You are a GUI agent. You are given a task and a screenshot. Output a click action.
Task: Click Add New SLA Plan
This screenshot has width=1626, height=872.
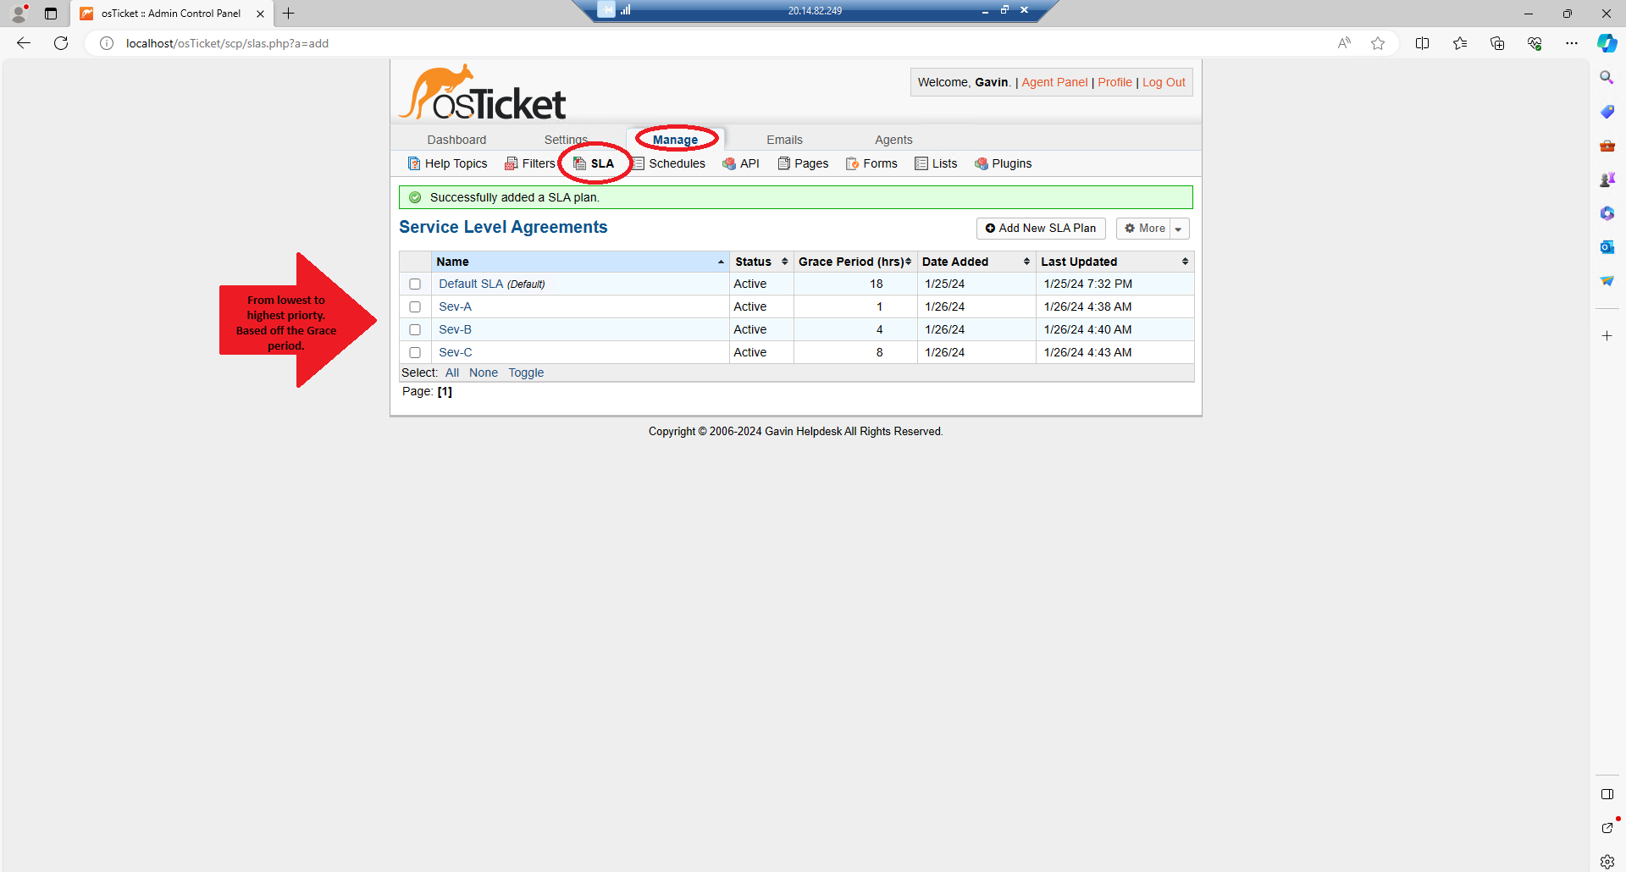coord(1040,229)
